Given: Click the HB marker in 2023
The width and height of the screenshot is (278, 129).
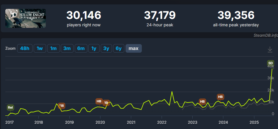Looking at the screenshot, I should (202, 101).
